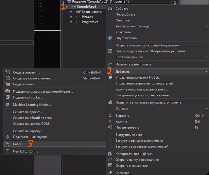
Task: Click the copy icon beside Копировать полный путь
Action: 110,154
